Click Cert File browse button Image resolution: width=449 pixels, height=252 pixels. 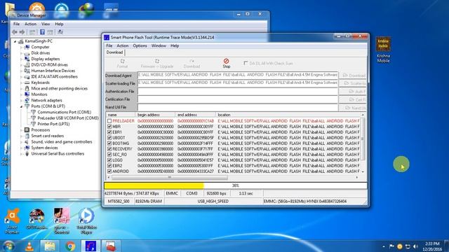coord(353,99)
